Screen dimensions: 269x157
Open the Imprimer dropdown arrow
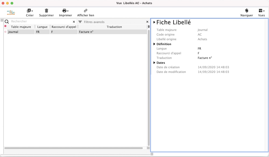coord(68,11)
